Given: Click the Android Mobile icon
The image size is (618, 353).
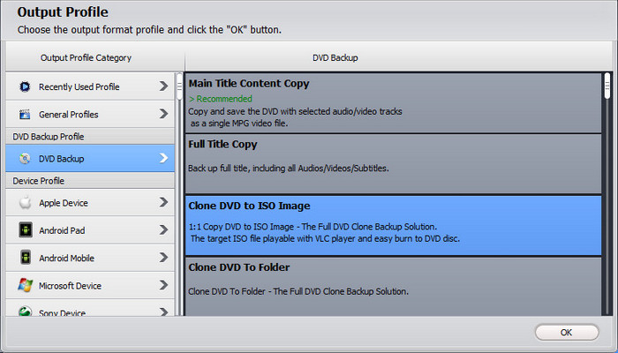Looking at the screenshot, I should [x=26, y=258].
